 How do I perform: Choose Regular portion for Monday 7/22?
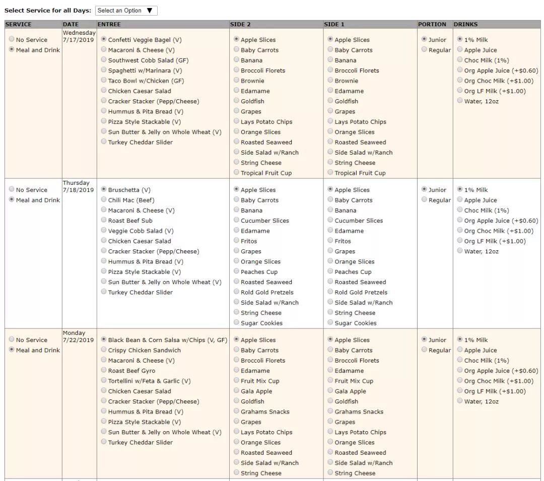tap(424, 350)
